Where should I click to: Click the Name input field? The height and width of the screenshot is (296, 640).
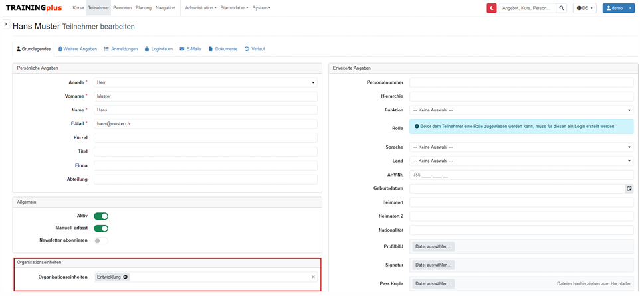pyautogui.click(x=206, y=110)
